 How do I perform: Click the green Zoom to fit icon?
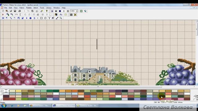coord(81,11)
